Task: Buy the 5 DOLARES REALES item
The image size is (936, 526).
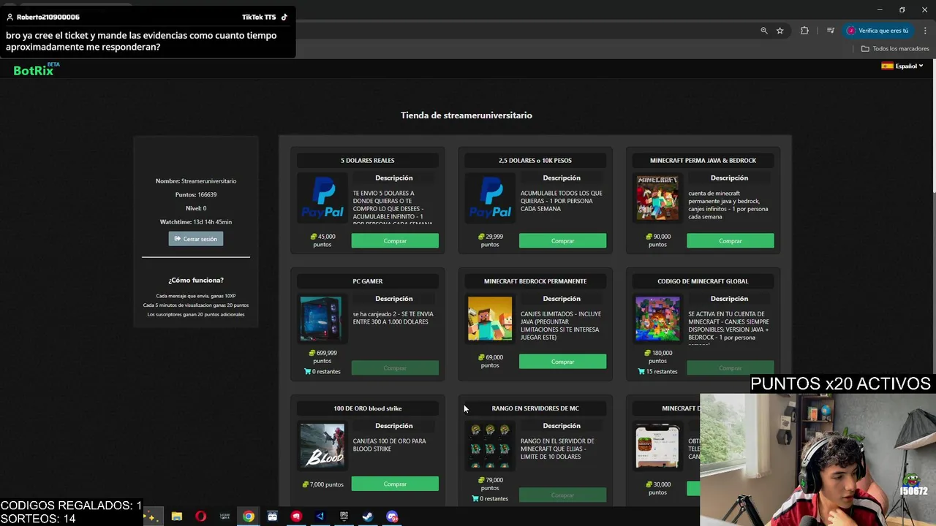Action: coord(395,240)
